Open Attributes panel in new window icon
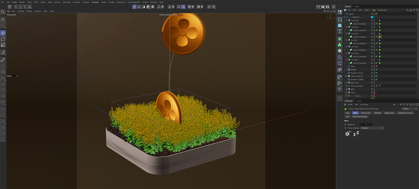 click(417, 105)
